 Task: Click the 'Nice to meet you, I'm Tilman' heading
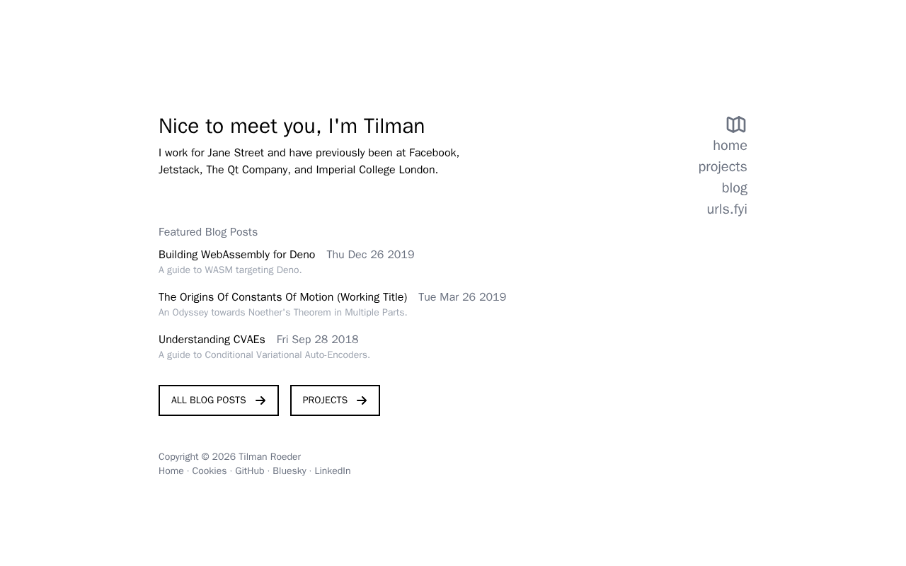coord(292,126)
